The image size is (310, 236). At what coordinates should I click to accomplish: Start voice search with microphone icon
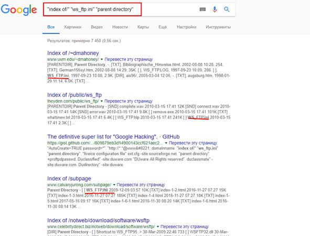(x=215, y=9)
